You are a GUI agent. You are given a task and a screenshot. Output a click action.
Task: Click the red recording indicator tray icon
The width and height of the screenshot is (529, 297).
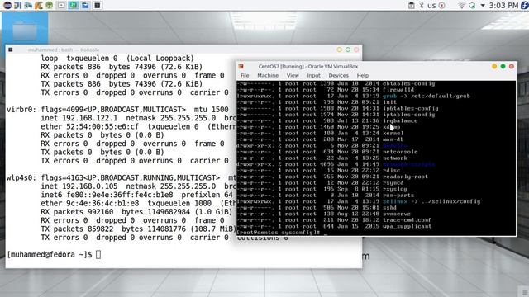441,6
